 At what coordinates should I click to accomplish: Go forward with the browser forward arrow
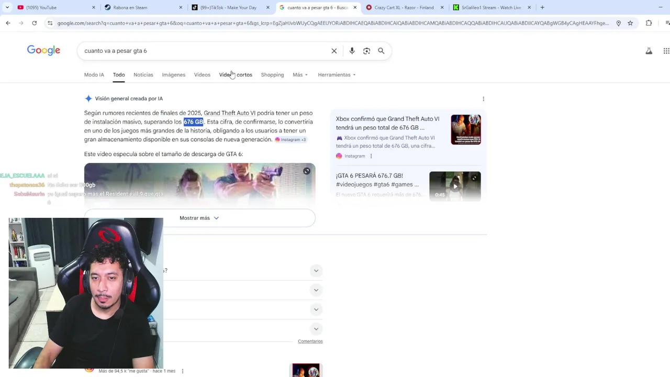pos(21,23)
